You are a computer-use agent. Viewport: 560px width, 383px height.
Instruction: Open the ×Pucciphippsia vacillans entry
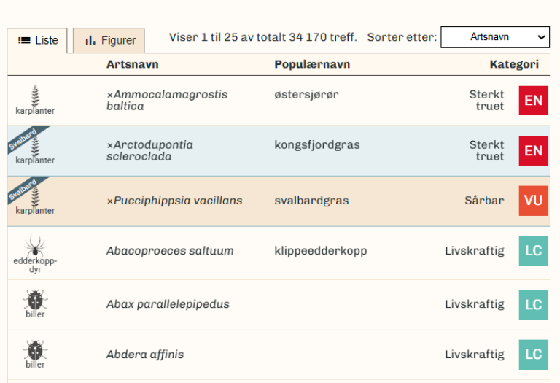click(174, 201)
